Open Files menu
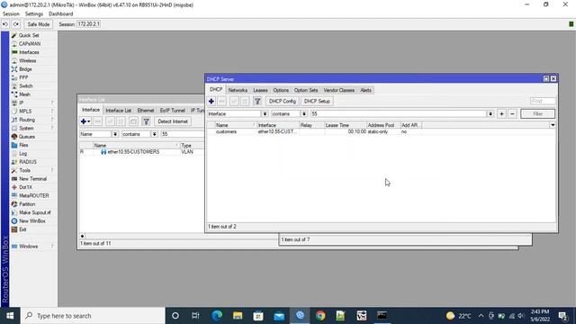Screen dimensions: 576x324 (x=23, y=145)
